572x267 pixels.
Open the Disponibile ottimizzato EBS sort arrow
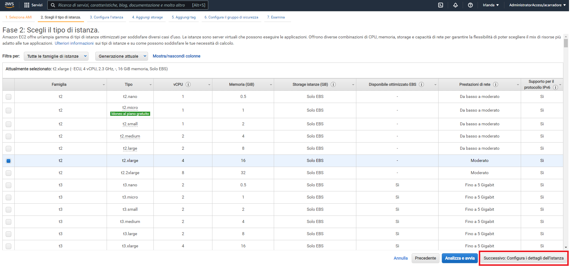(x=435, y=85)
